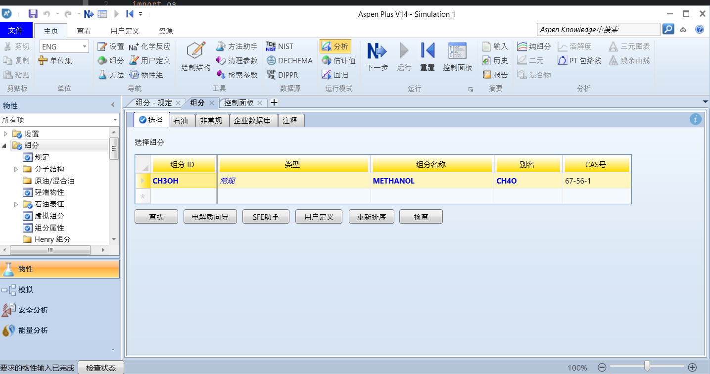Image resolution: width=710 pixels, height=374 pixels.
Task: Expand the 分子结构 tree node
Action: [16, 169]
